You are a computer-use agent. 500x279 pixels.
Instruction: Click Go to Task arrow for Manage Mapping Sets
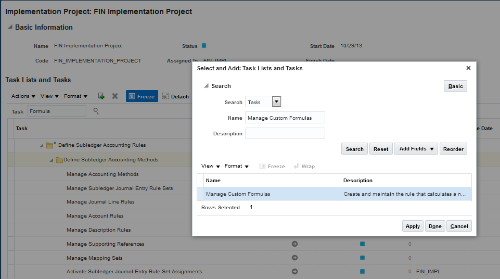[x=294, y=258]
